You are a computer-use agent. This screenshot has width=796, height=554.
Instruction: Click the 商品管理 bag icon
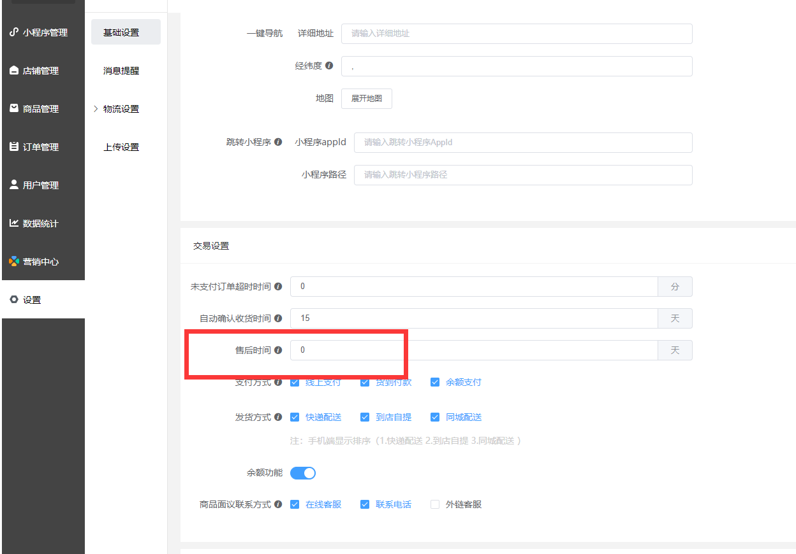coord(14,108)
